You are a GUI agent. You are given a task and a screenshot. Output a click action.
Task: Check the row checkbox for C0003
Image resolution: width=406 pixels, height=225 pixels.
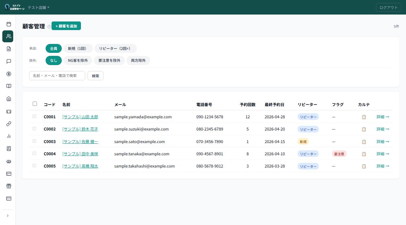[x=34, y=141]
